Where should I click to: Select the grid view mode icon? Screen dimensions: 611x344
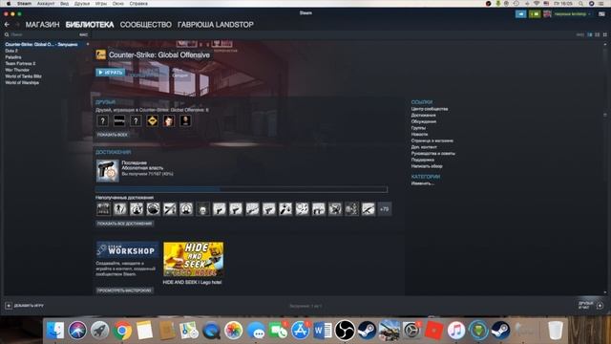click(604, 34)
